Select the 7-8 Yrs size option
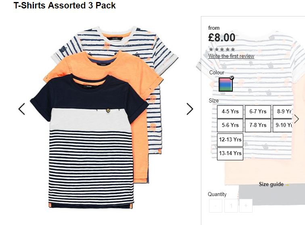Image resolution: width=305 pixels, height=225 pixels. [x=258, y=125]
